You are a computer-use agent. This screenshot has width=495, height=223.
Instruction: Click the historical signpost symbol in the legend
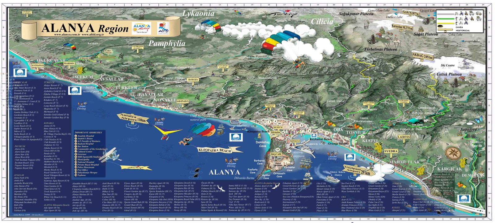coord(445,30)
